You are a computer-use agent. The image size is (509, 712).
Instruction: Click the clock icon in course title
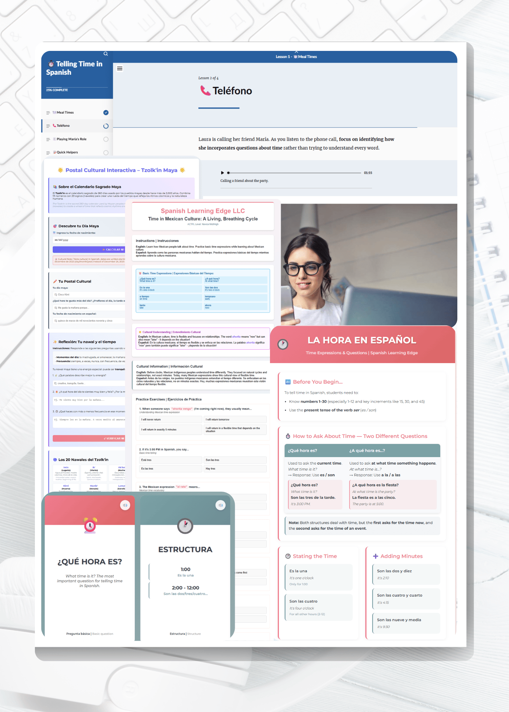point(51,64)
